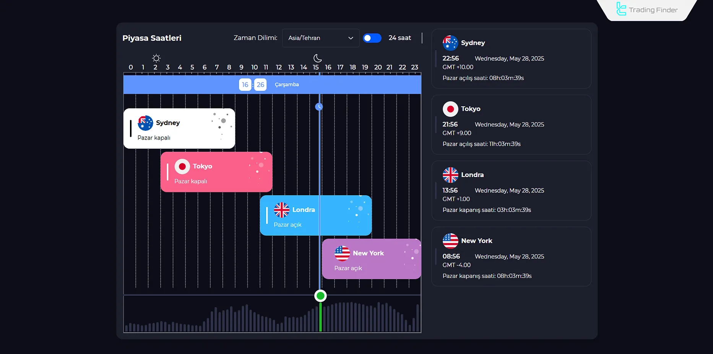Select the Sydney info card on the right

511,59
